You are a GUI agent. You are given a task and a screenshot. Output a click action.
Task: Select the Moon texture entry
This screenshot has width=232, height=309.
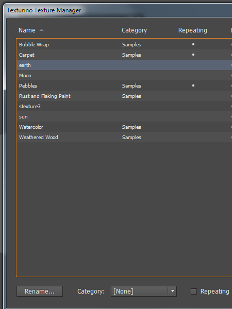click(x=124, y=75)
